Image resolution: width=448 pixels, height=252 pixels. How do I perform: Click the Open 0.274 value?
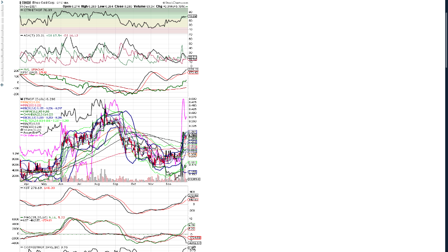[x=71, y=6]
